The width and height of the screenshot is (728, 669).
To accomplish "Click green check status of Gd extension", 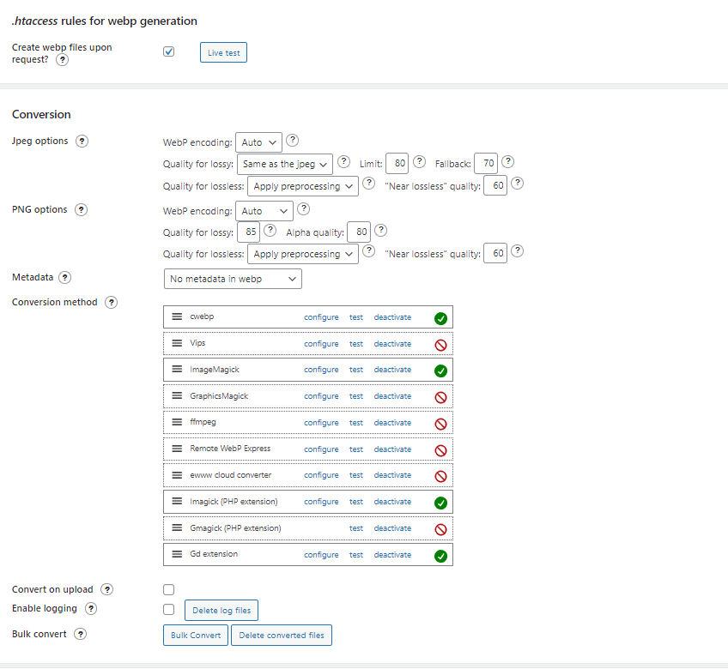I will pyautogui.click(x=440, y=557).
